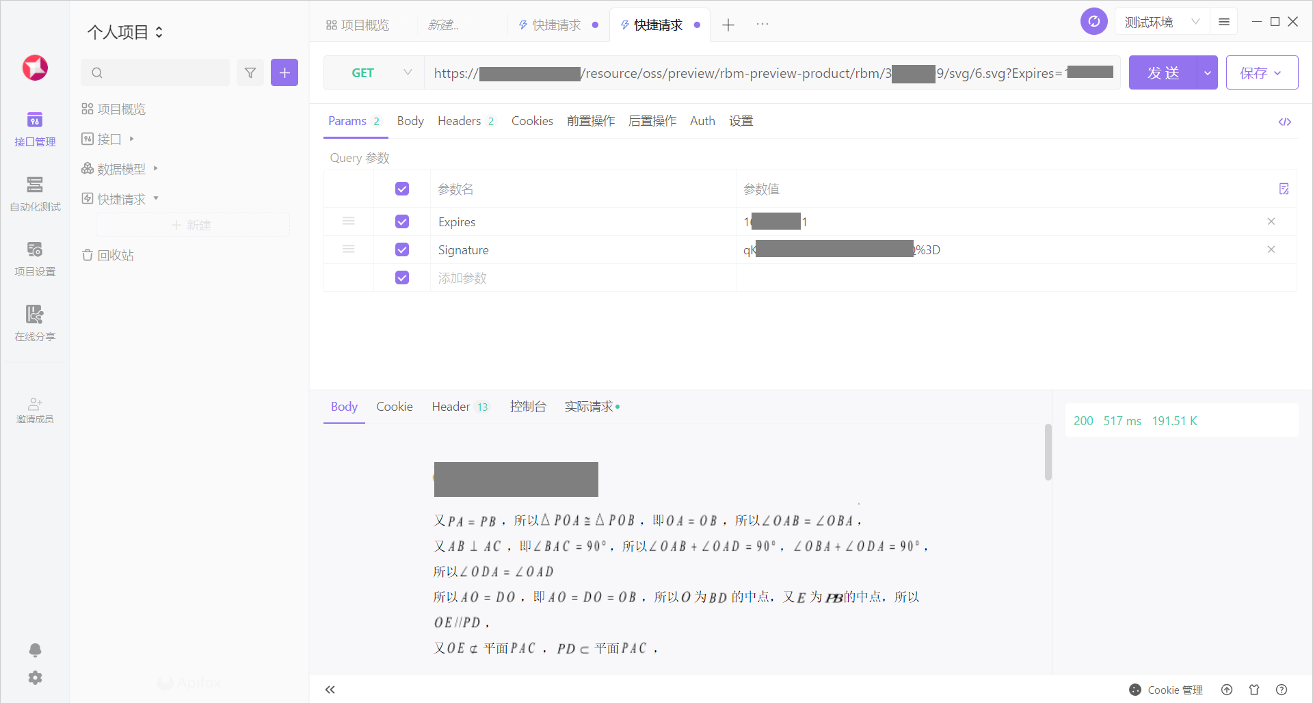Image resolution: width=1313 pixels, height=704 pixels.
Task: Click the 保存 save button
Action: coord(1261,72)
